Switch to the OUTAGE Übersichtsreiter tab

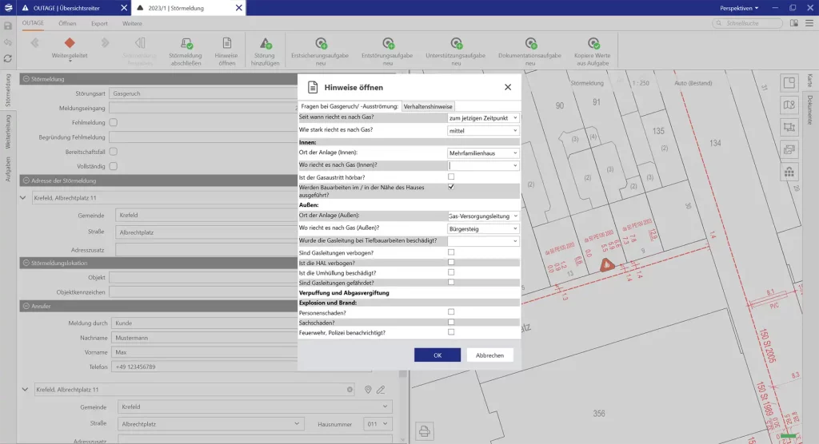pyautogui.click(x=67, y=7)
